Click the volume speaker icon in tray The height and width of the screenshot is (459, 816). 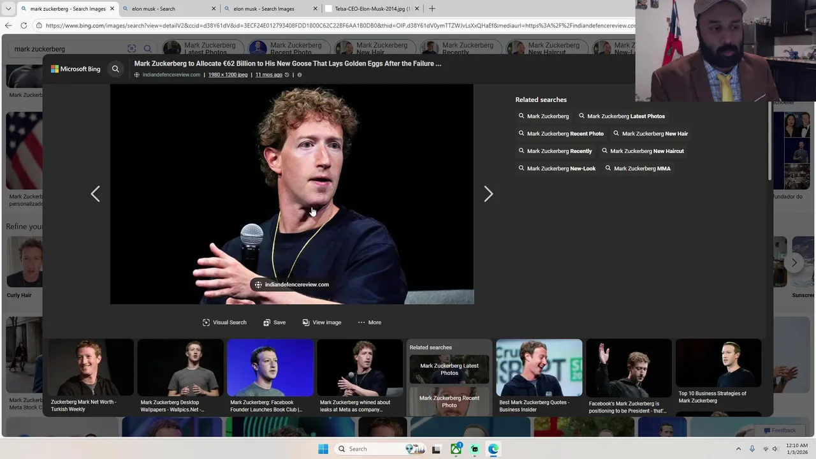pos(775,449)
